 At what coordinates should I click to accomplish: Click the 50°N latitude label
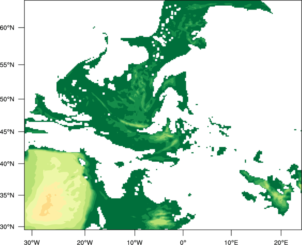point(7,99)
